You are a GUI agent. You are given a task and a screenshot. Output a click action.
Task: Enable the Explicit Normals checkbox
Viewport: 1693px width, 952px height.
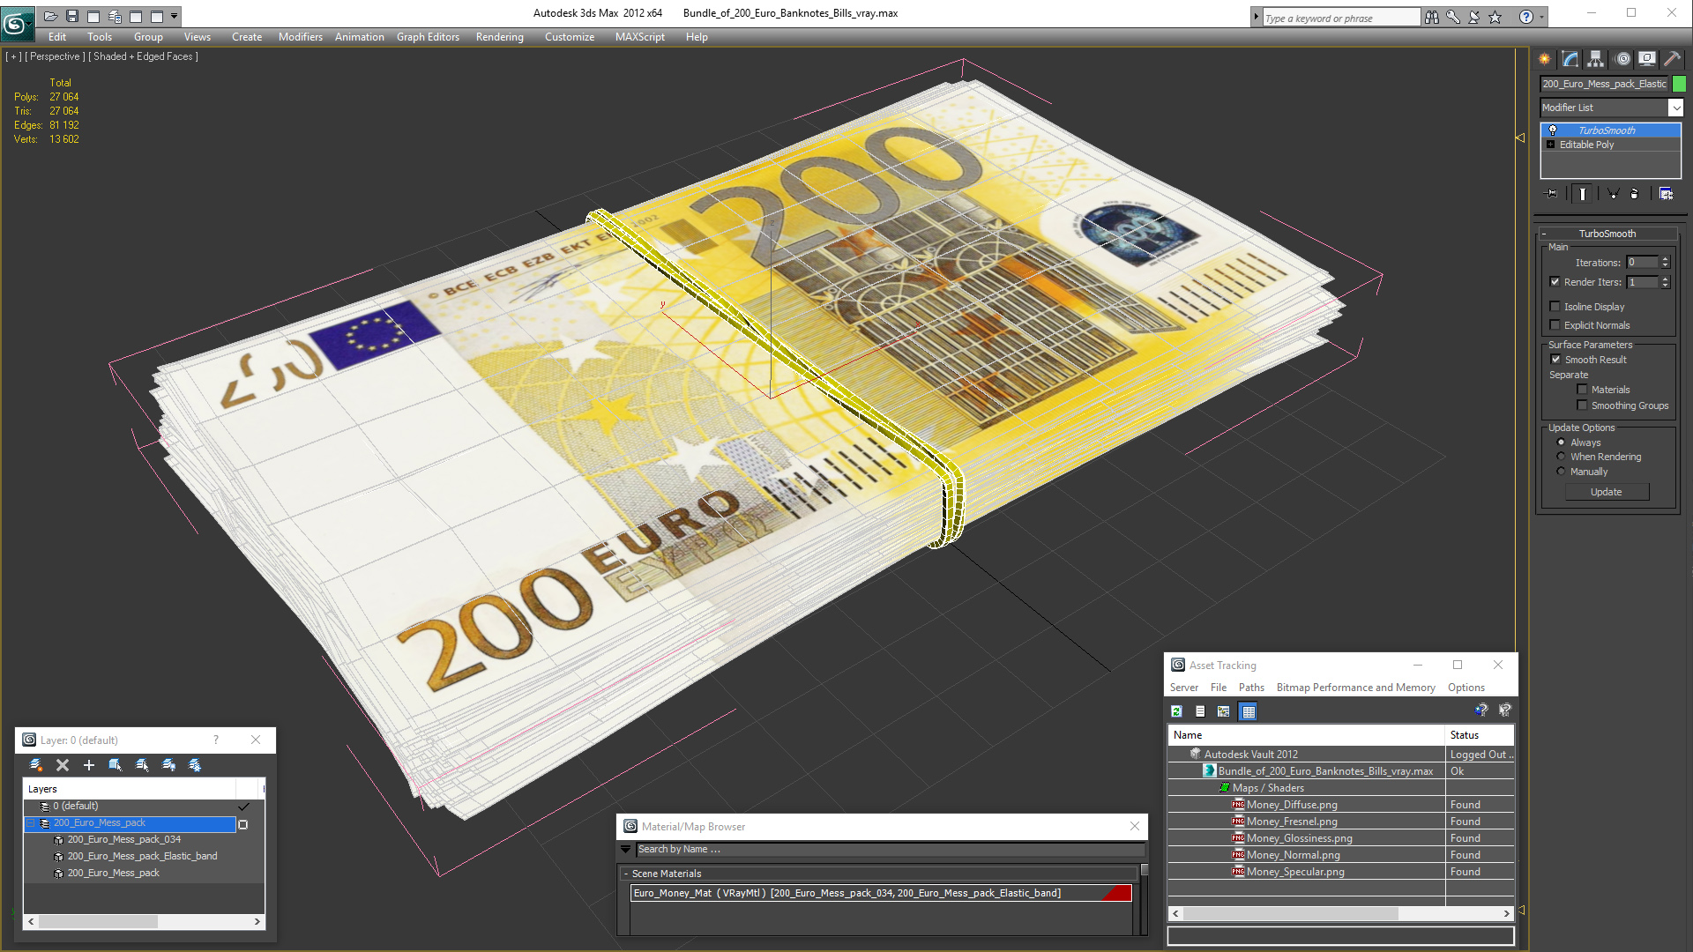(1555, 325)
